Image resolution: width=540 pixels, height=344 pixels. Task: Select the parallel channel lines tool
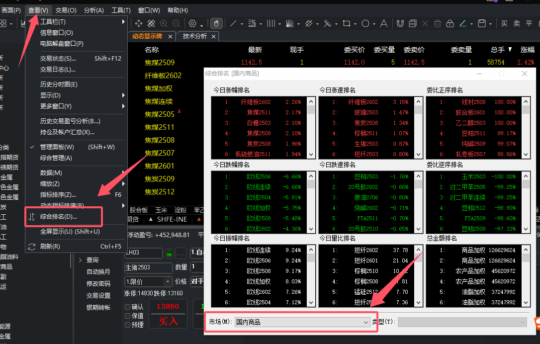309,23
